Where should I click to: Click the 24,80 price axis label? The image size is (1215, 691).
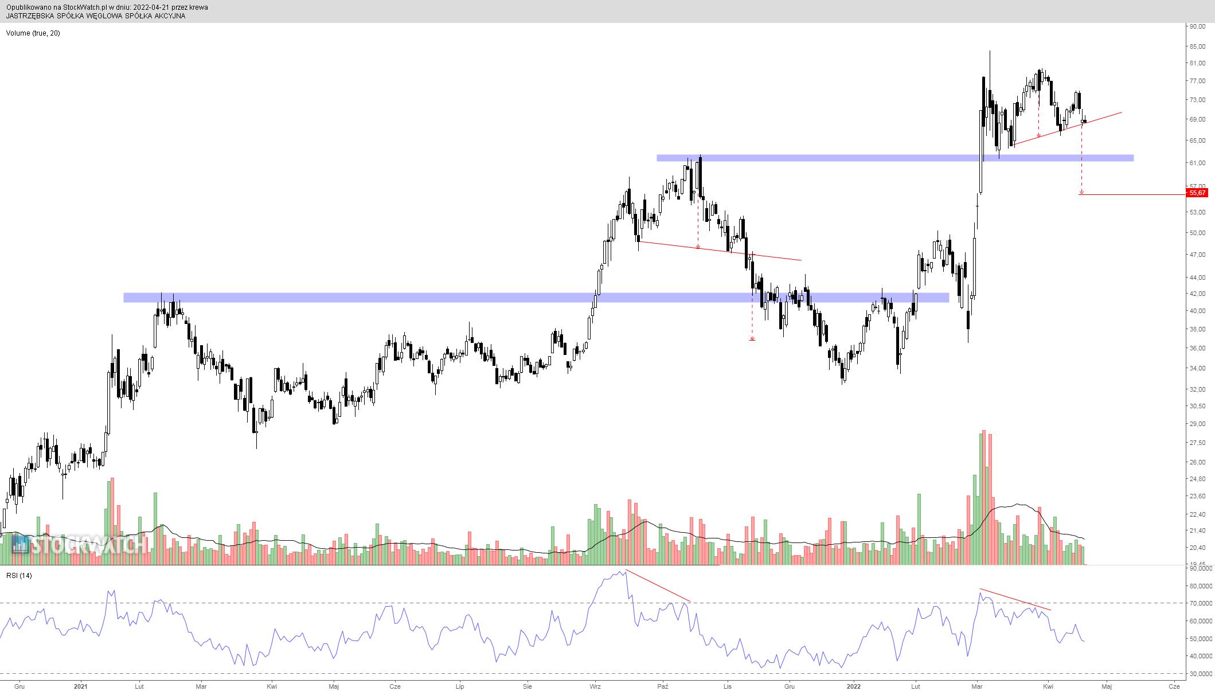[x=1197, y=479]
